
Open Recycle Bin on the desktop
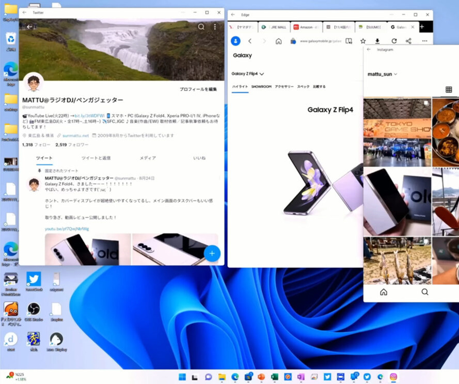pyautogui.click(x=11, y=41)
